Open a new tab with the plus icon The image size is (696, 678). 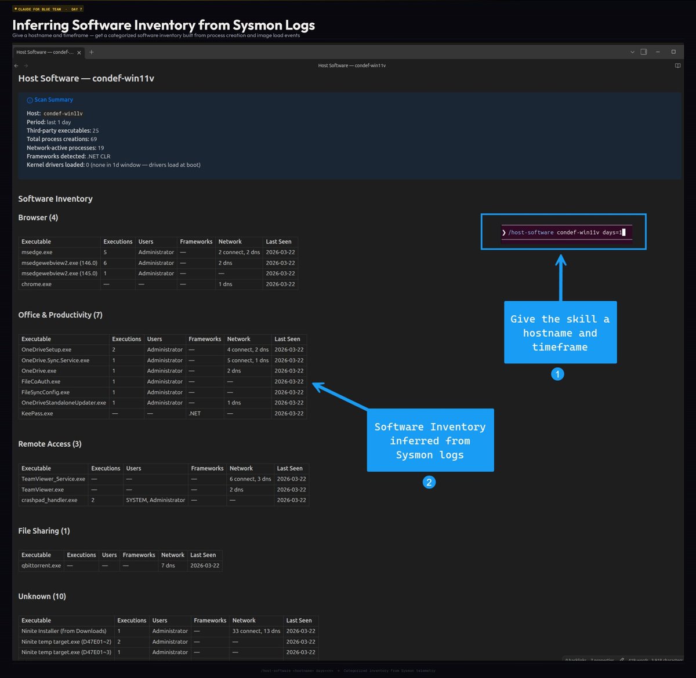[x=91, y=52]
